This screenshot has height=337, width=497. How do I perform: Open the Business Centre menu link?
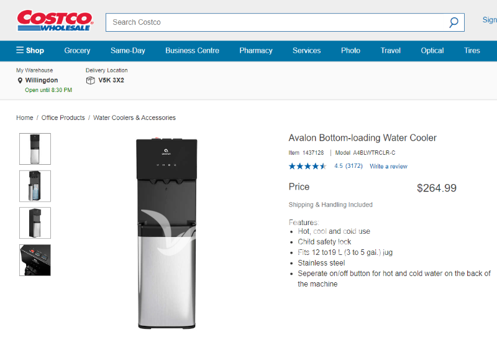pos(192,50)
